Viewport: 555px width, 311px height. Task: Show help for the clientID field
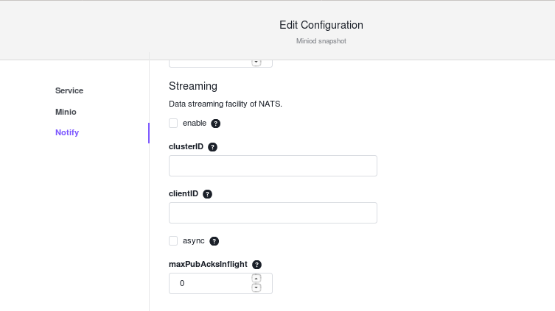click(x=207, y=194)
